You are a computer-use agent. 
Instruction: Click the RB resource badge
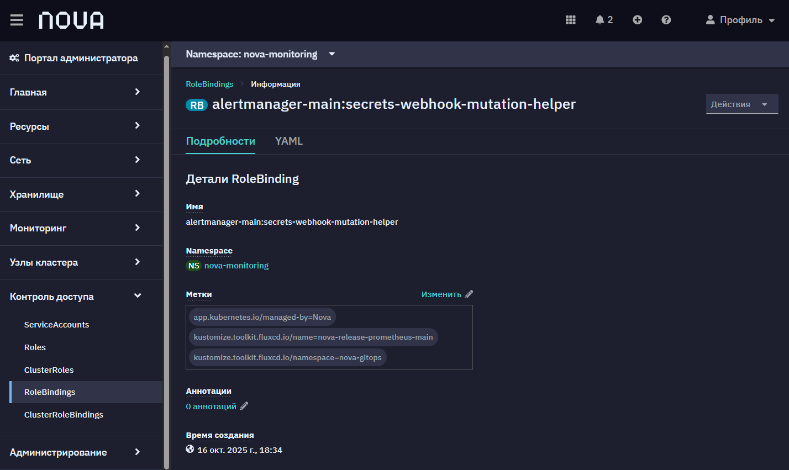tap(197, 105)
